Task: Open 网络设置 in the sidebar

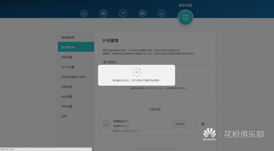Action: coord(76,57)
